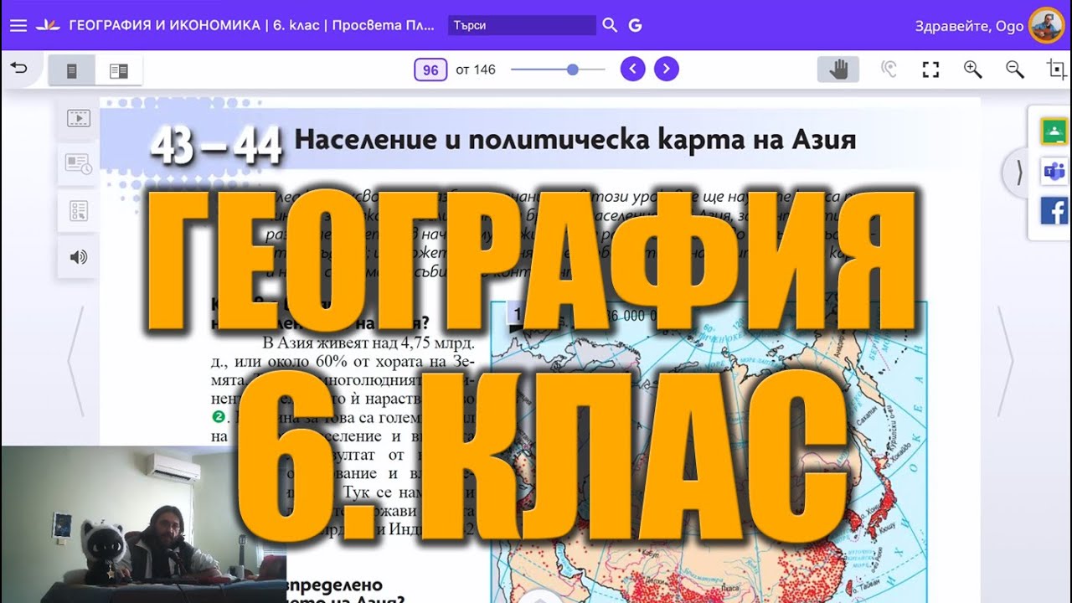This screenshot has height=603, width=1072.
Task: Open exercises checklist sidebar icon
Action: [x=79, y=210]
